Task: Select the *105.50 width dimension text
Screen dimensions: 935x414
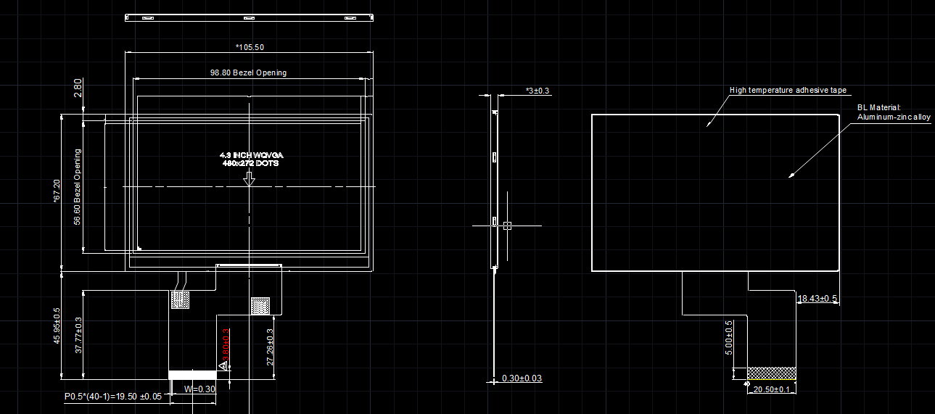Action: 250,47
